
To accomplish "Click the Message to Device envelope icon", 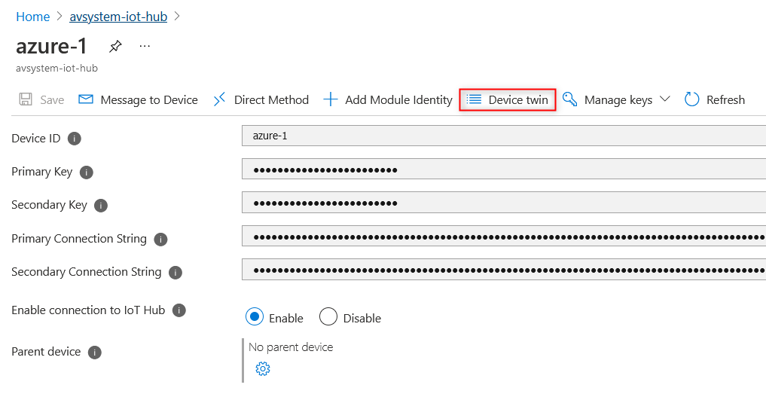I will coord(86,99).
